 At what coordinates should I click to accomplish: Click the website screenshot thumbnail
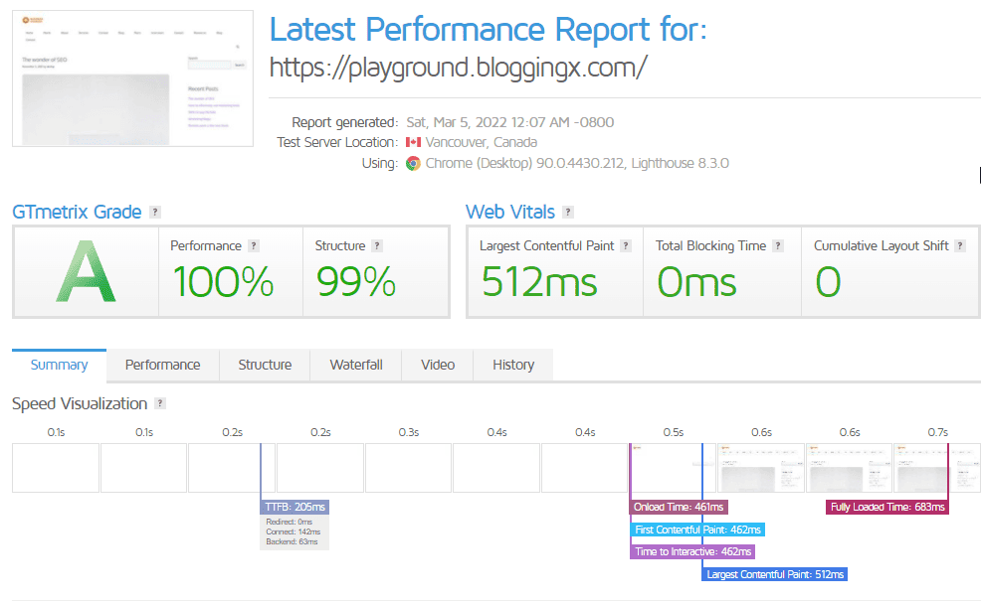[x=132, y=78]
